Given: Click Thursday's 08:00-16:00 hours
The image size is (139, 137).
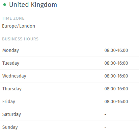Looking at the screenshot, I should (x=116, y=89).
